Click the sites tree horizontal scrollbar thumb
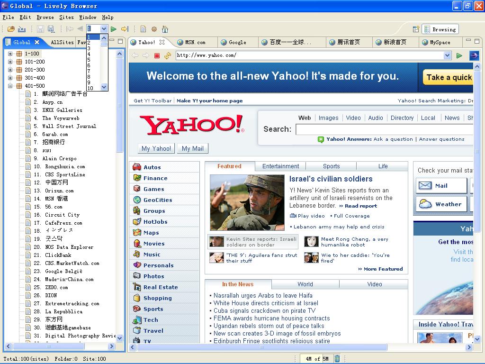Image resolution: width=485 pixels, height=364 pixels. (49, 346)
